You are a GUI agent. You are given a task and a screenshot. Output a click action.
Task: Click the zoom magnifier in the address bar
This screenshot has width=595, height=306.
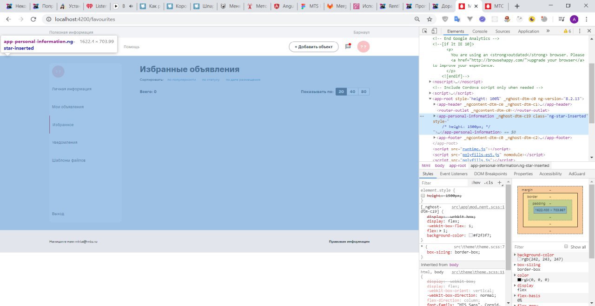[417, 19]
